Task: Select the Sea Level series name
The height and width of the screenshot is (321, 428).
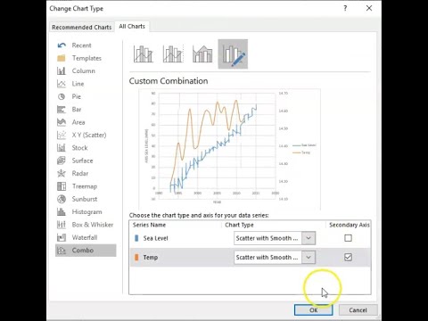Action: (x=156, y=238)
